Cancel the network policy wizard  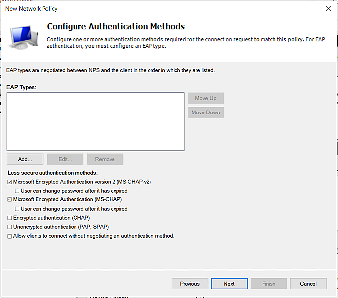(308, 284)
